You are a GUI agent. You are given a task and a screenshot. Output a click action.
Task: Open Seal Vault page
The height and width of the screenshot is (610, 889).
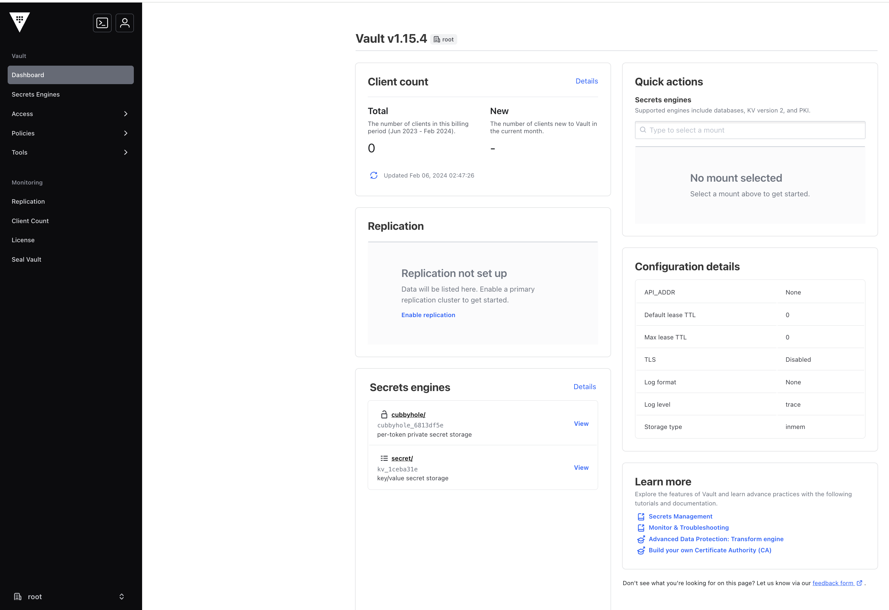[x=26, y=259]
